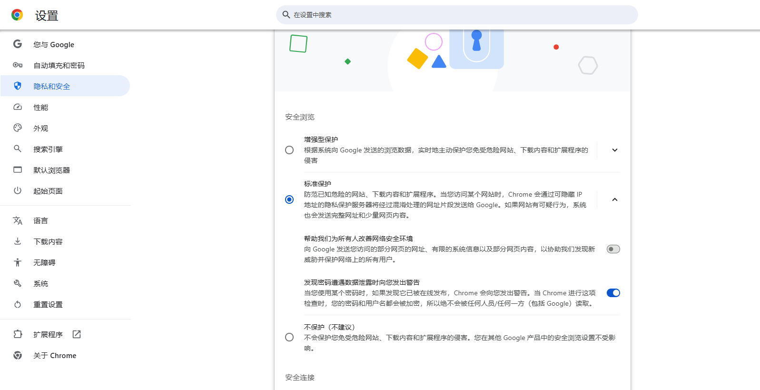The width and height of the screenshot is (760, 390).
Task: Select the 标准保护 radio button
Action: 289,200
